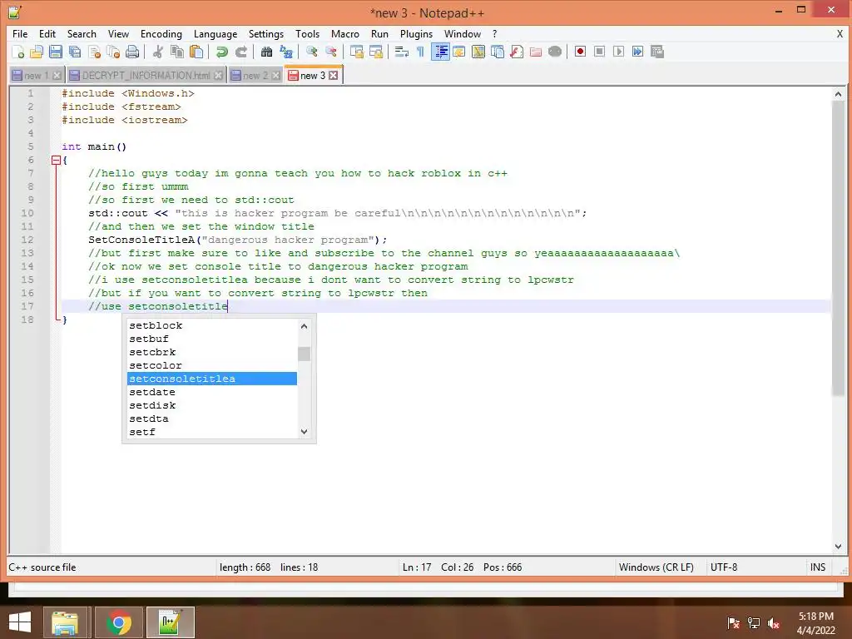Click INS mode in status bar
The image size is (852, 639).
tap(818, 567)
